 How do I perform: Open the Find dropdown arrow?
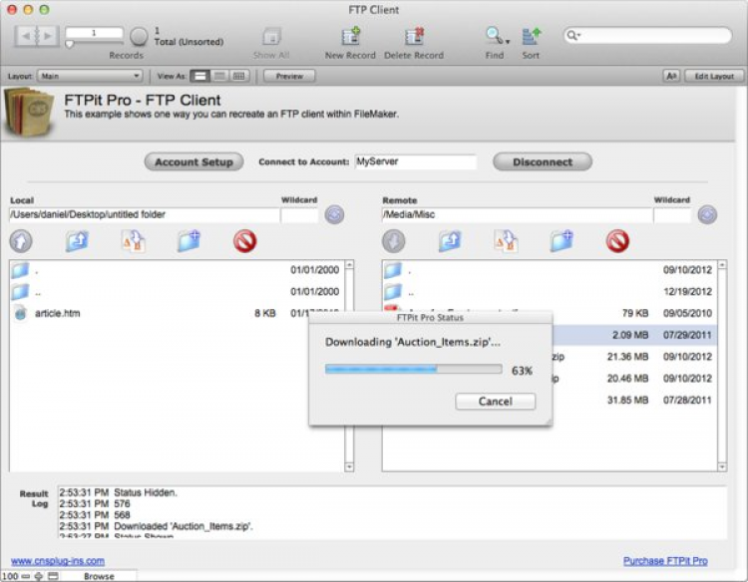pos(508,42)
